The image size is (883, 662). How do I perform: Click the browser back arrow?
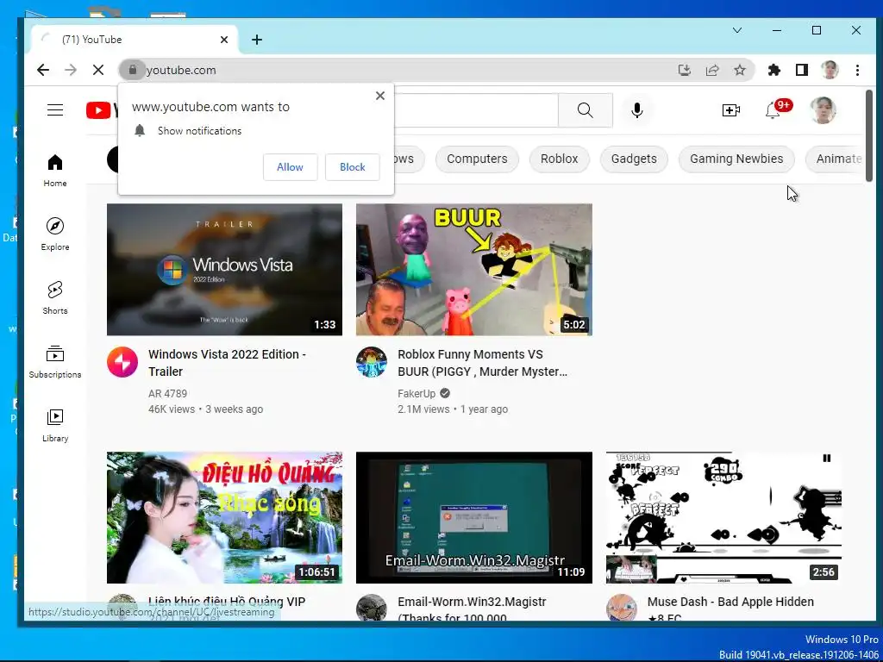(43, 70)
